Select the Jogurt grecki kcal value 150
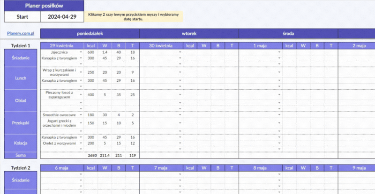The height and width of the screenshot is (194, 375). point(91,123)
